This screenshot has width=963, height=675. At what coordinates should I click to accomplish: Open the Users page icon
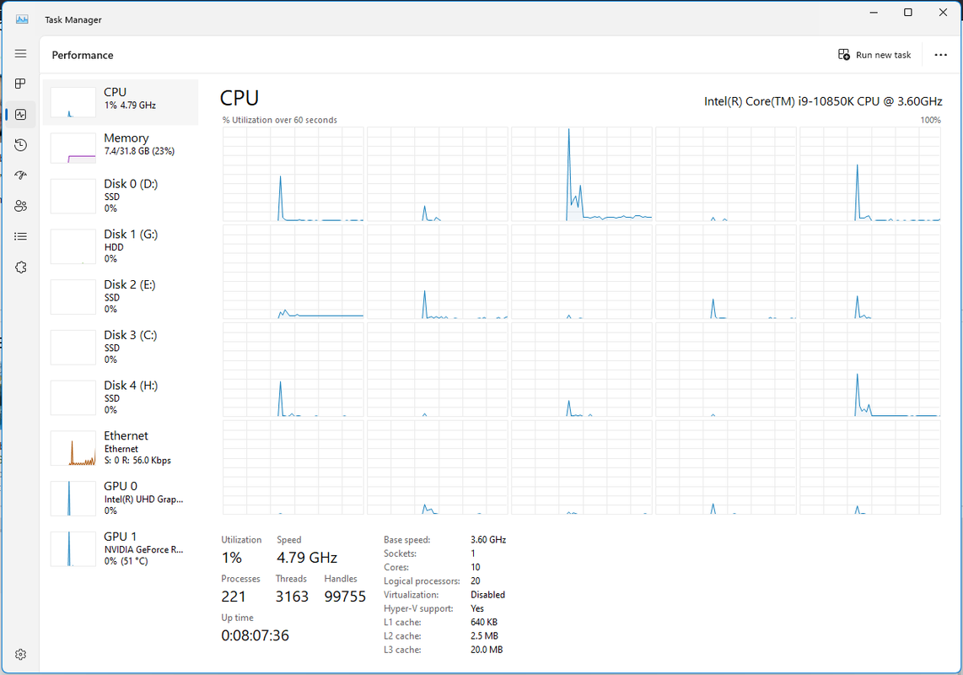20,206
